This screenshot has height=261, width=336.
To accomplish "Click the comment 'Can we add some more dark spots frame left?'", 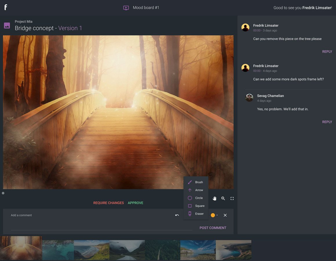I will pos(288,79).
